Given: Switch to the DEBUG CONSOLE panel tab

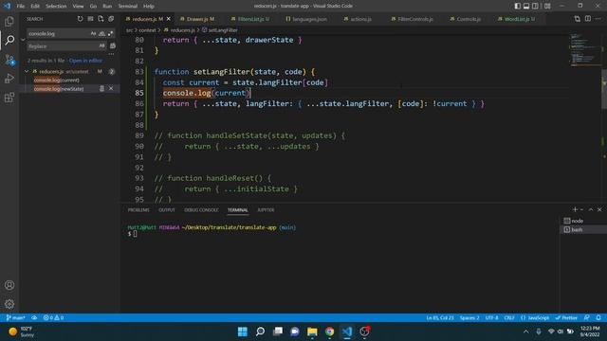Looking at the screenshot, I should coord(201,210).
